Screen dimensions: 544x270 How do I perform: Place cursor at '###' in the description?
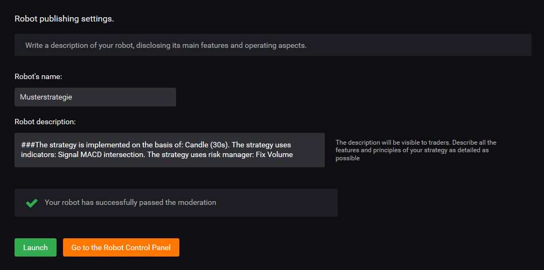28,145
